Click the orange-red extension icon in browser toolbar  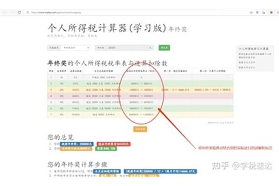tap(271, 13)
